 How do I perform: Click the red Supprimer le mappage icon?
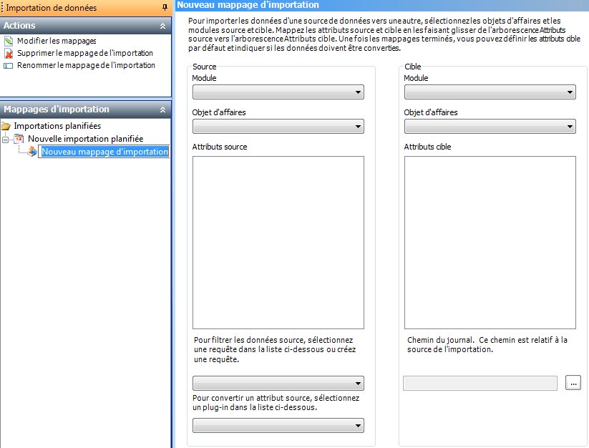[9, 54]
